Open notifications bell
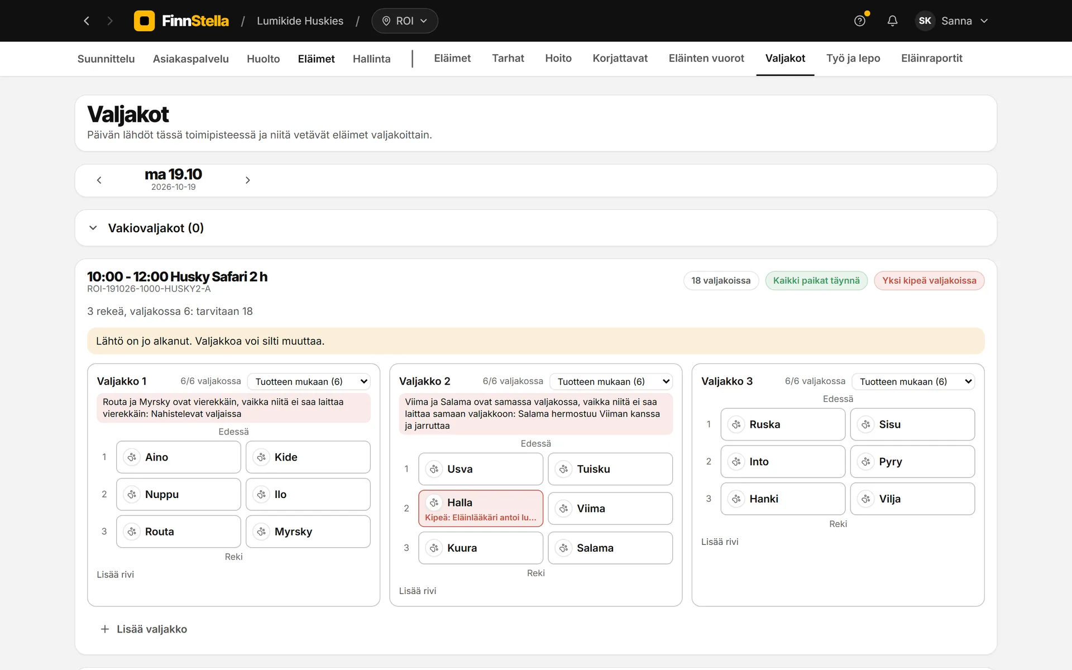 (x=892, y=21)
